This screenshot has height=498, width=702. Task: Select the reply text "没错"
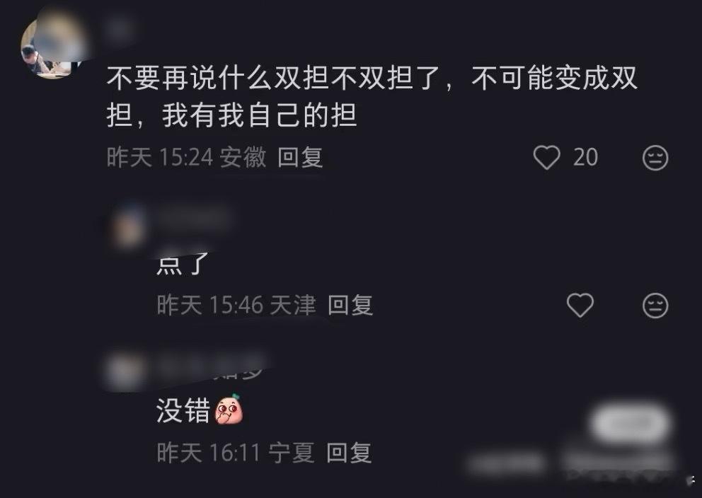[x=183, y=411]
